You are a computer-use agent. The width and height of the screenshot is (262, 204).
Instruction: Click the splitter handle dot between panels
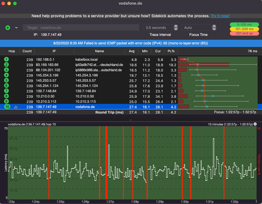(131, 120)
